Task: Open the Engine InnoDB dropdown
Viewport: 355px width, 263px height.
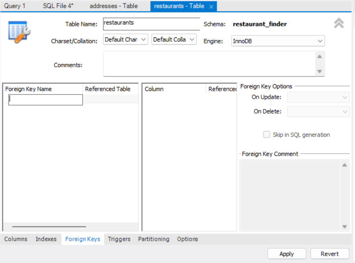Action: click(x=278, y=41)
